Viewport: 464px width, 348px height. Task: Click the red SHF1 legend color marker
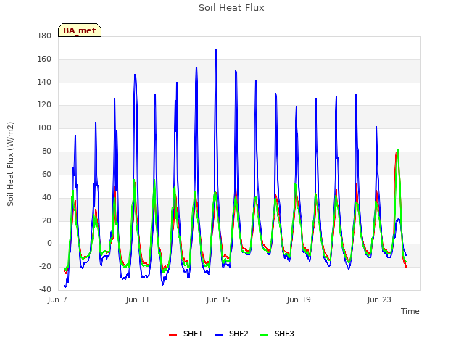pyautogui.click(x=173, y=335)
